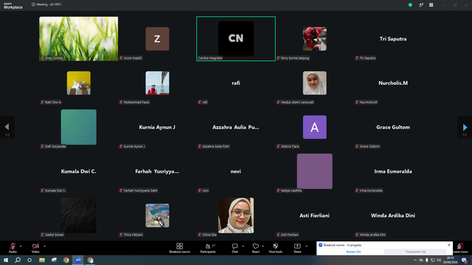Click the Nurcholis.M participant name
Image resolution: width=472 pixels, height=265 pixels.
[393, 83]
